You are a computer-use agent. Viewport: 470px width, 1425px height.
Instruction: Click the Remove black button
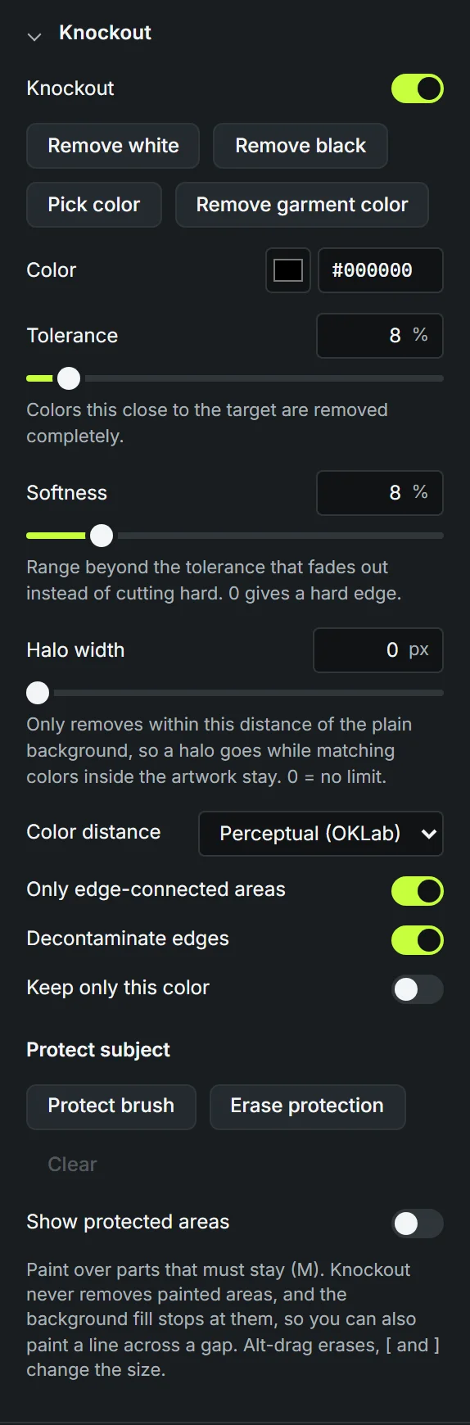click(301, 146)
